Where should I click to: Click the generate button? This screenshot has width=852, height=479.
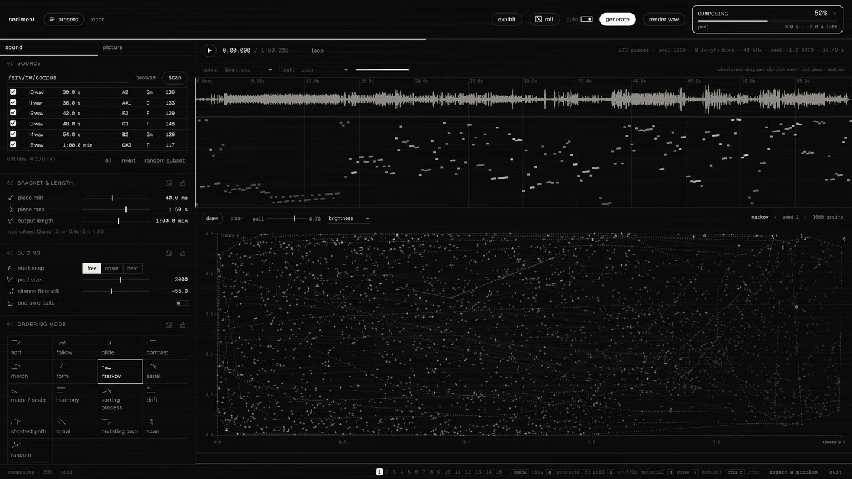(x=617, y=20)
